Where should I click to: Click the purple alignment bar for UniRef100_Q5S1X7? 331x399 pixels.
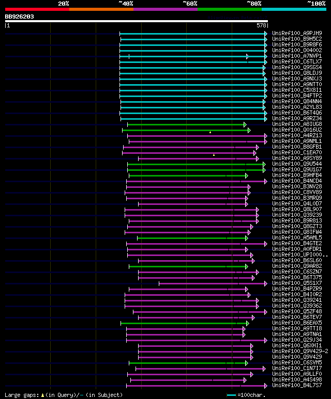(213, 283)
